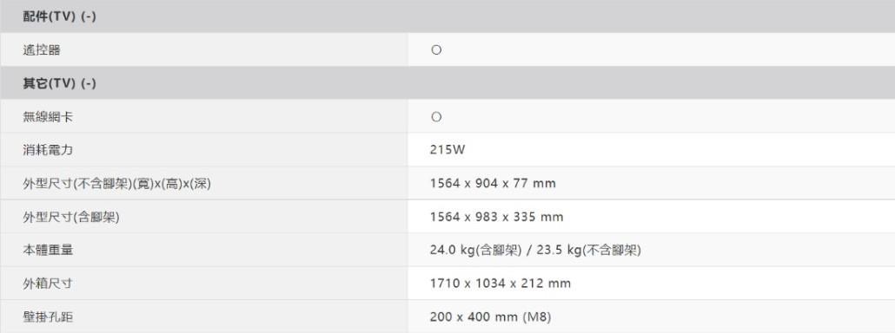Select the 外型尺寸(含腳架) label
895x333 pixels.
pos(71,217)
